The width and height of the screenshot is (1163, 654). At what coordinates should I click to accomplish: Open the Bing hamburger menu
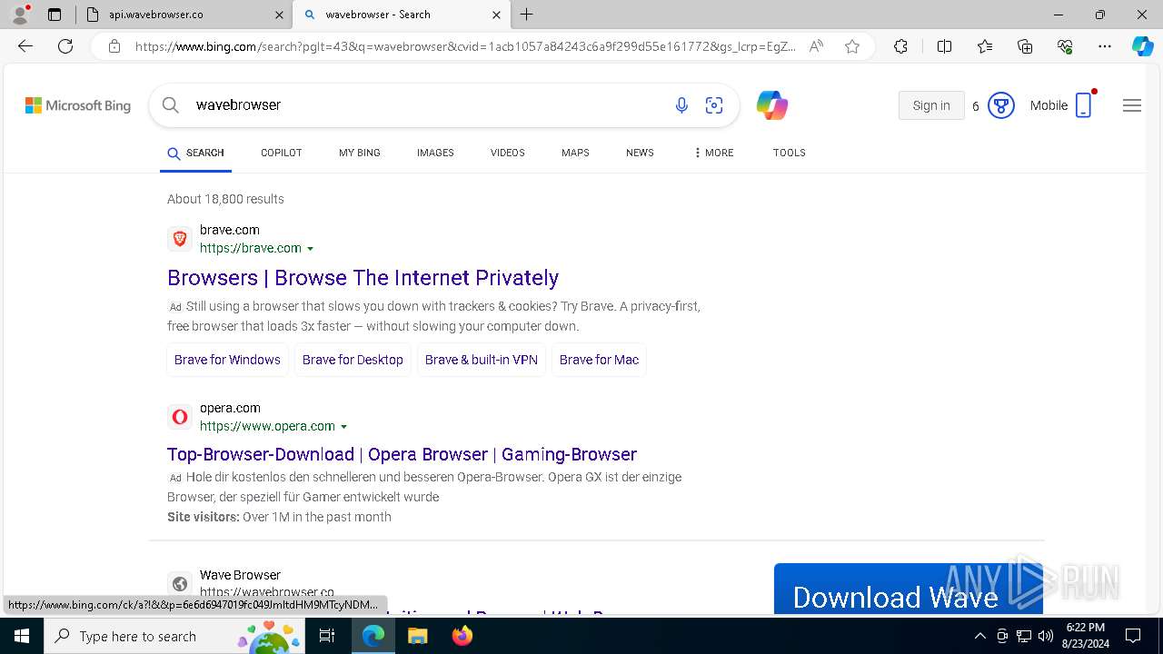pyautogui.click(x=1131, y=105)
